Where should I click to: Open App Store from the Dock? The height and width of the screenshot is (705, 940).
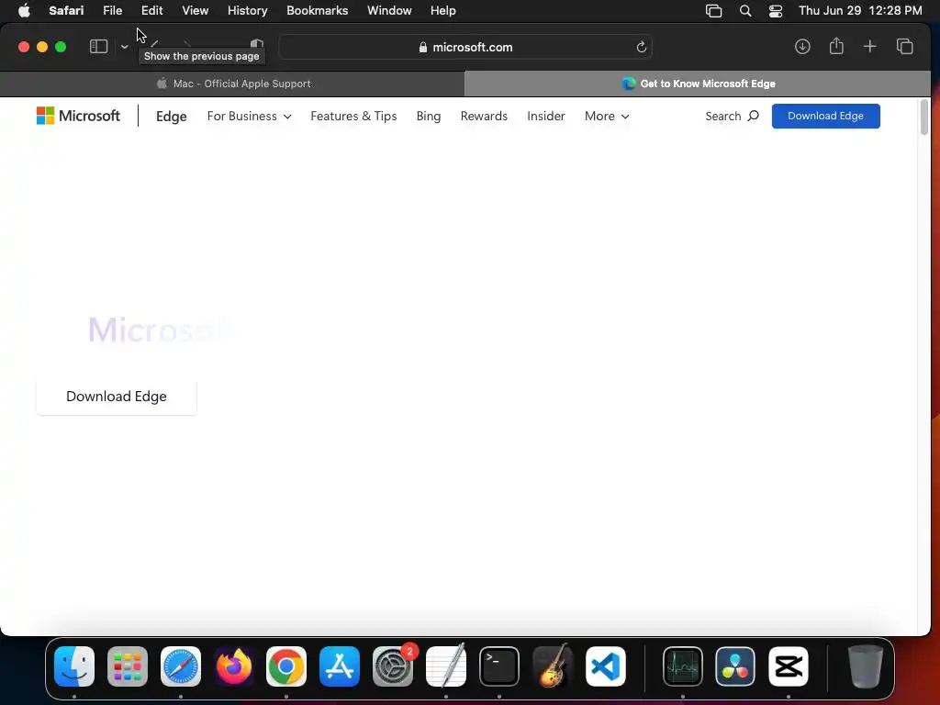point(340,666)
